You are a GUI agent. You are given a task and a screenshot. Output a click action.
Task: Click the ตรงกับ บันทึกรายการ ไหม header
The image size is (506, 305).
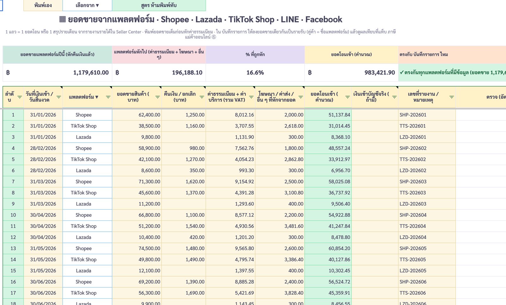click(452, 55)
